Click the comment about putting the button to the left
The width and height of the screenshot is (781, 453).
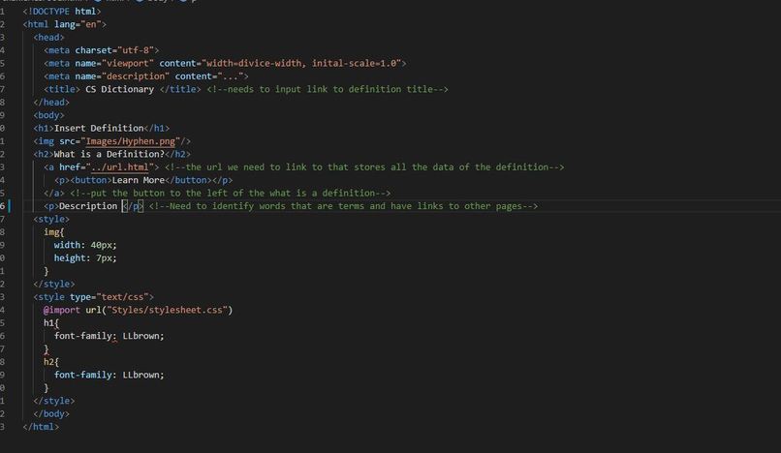click(230, 193)
